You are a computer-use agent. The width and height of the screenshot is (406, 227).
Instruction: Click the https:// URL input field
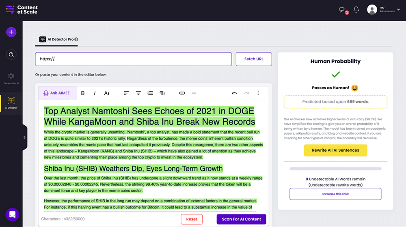tap(133, 59)
